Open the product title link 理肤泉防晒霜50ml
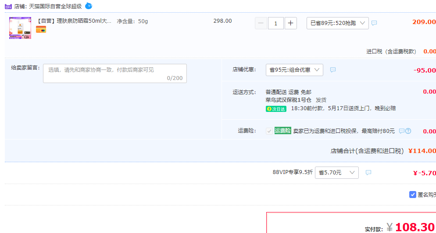 [x=74, y=21]
